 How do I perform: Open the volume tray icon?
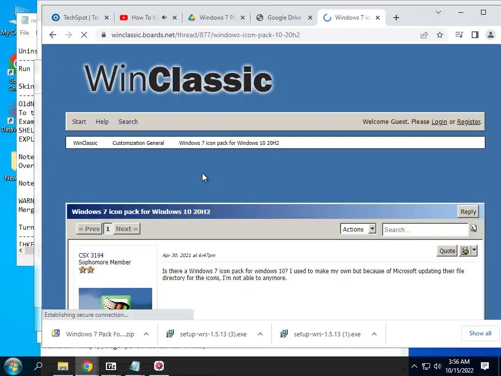click(x=437, y=366)
